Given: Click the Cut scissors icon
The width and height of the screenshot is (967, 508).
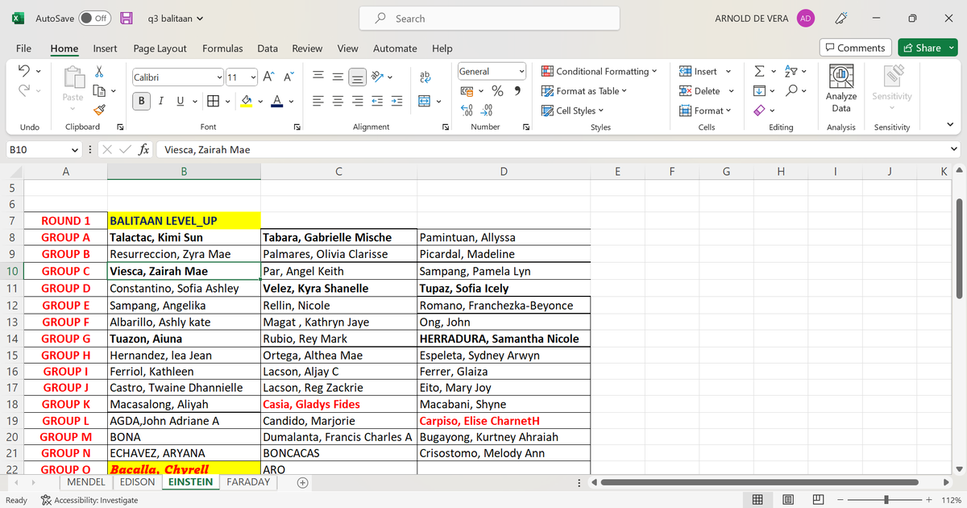Looking at the screenshot, I should click(99, 72).
